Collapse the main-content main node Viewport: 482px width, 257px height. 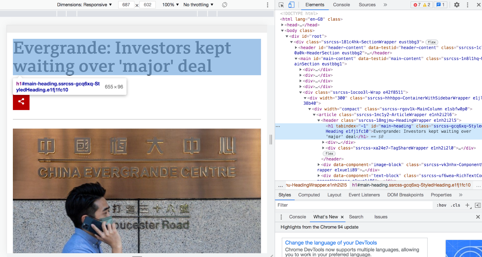[x=296, y=59]
